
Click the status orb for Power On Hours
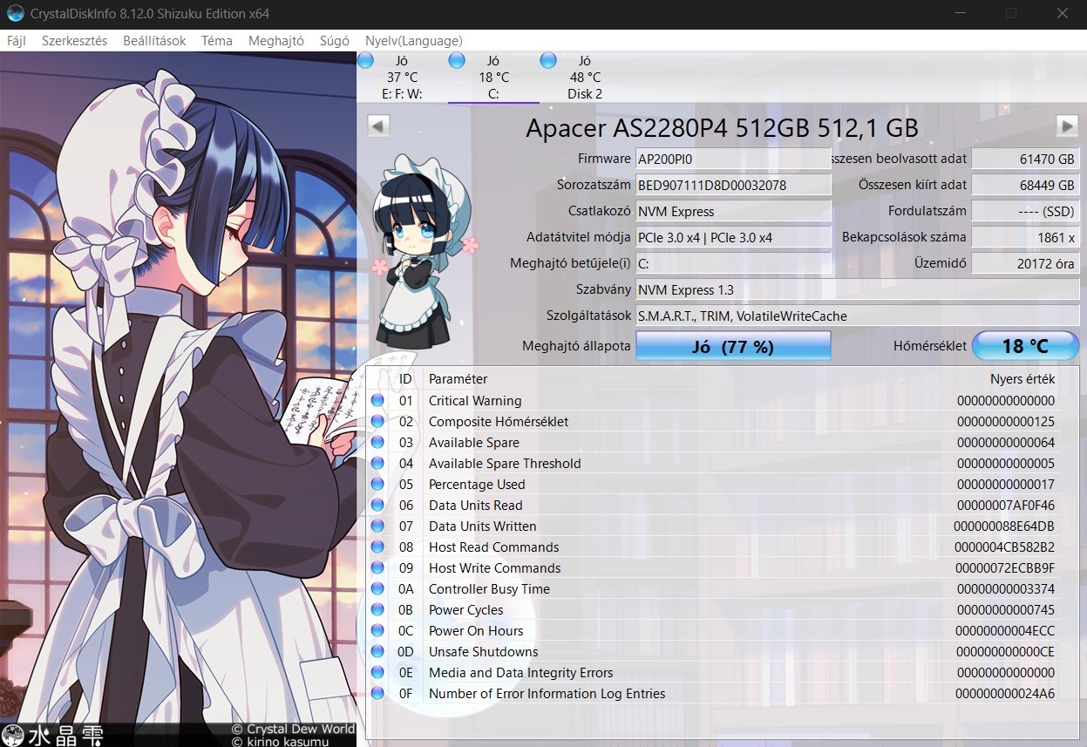click(377, 631)
